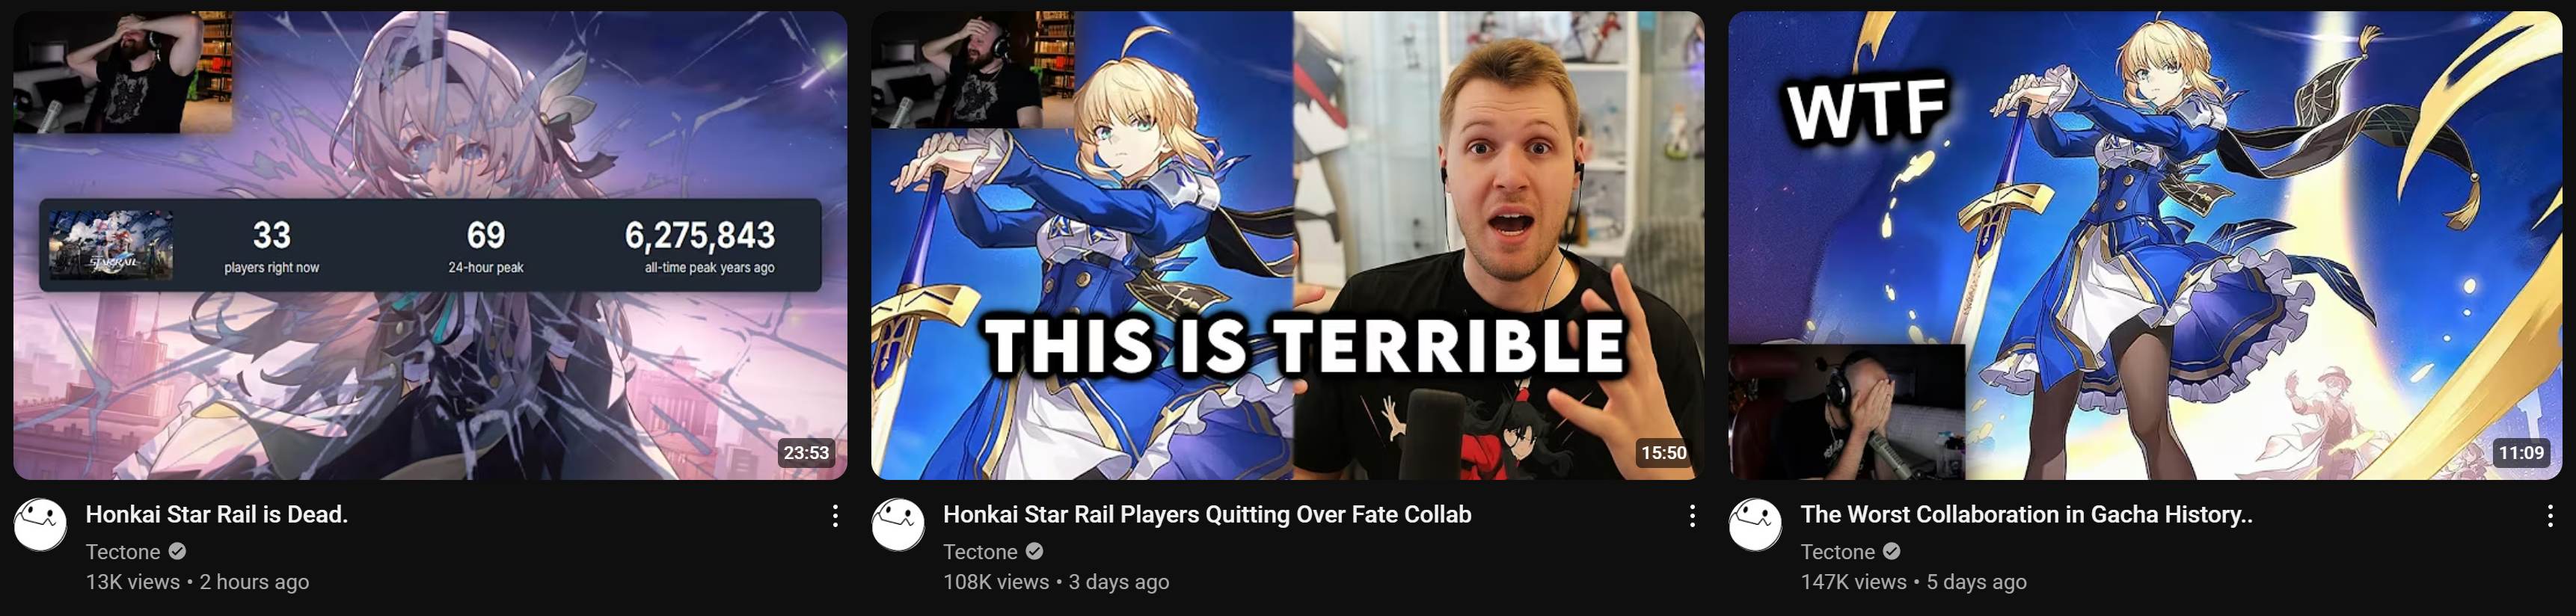Open "Honkai Star Rail Players Quitting Over Fate Collab" title
The height and width of the screenshot is (616, 2576).
1207,515
